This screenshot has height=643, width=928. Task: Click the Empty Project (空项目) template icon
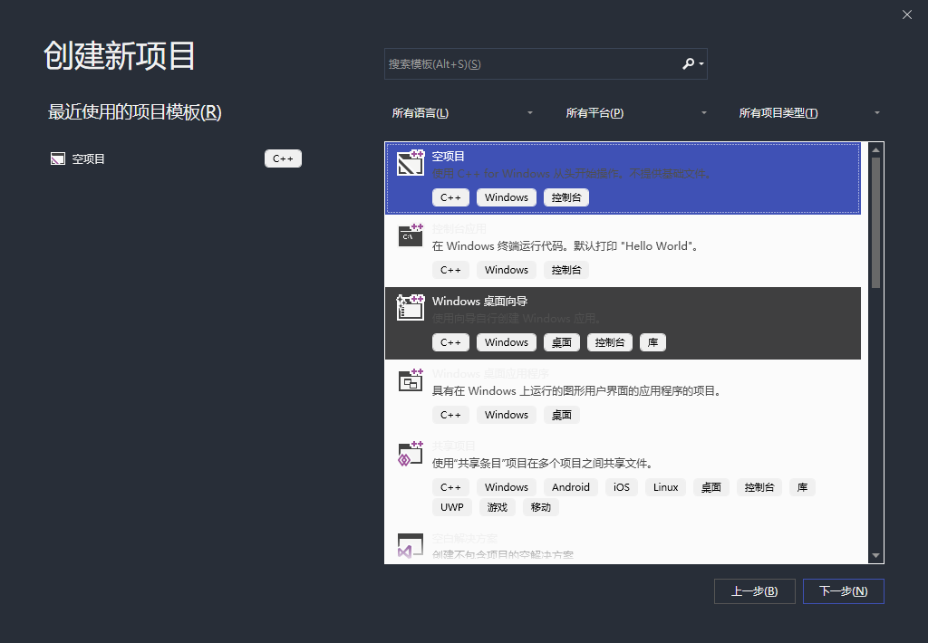pos(411,163)
